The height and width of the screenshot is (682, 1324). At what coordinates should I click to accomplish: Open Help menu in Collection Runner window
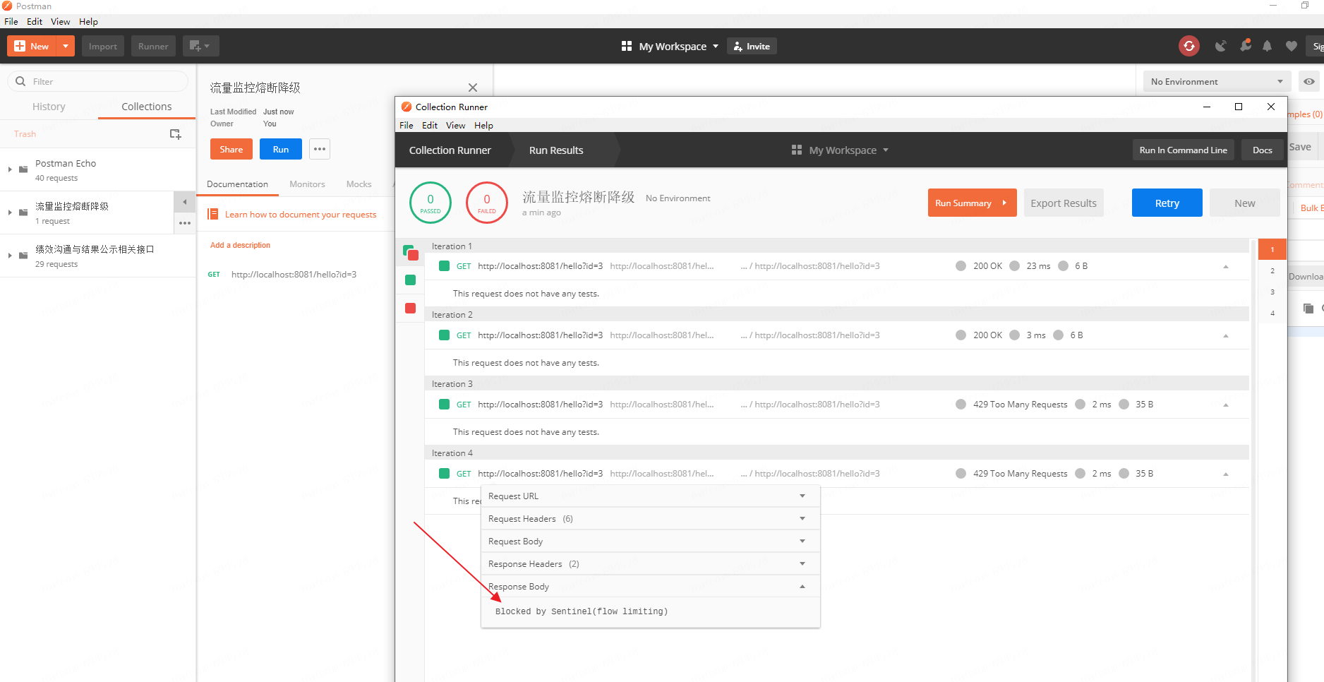point(483,126)
